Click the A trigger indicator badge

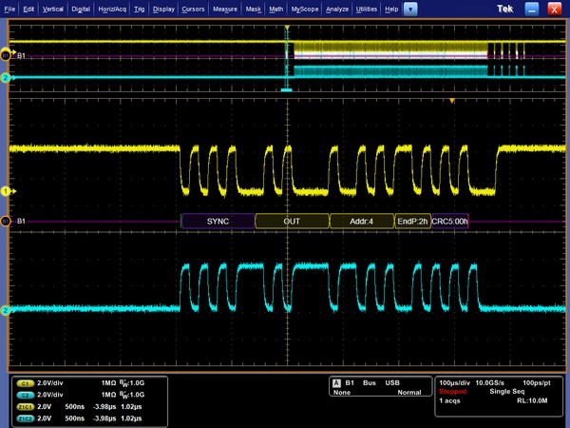(x=335, y=382)
